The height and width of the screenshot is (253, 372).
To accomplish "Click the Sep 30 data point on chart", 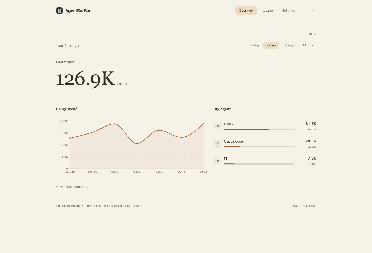I will 92,132.
